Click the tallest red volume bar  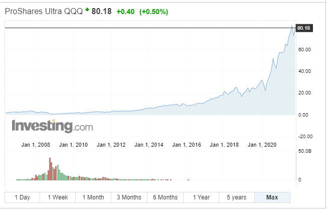coord(50,169)
